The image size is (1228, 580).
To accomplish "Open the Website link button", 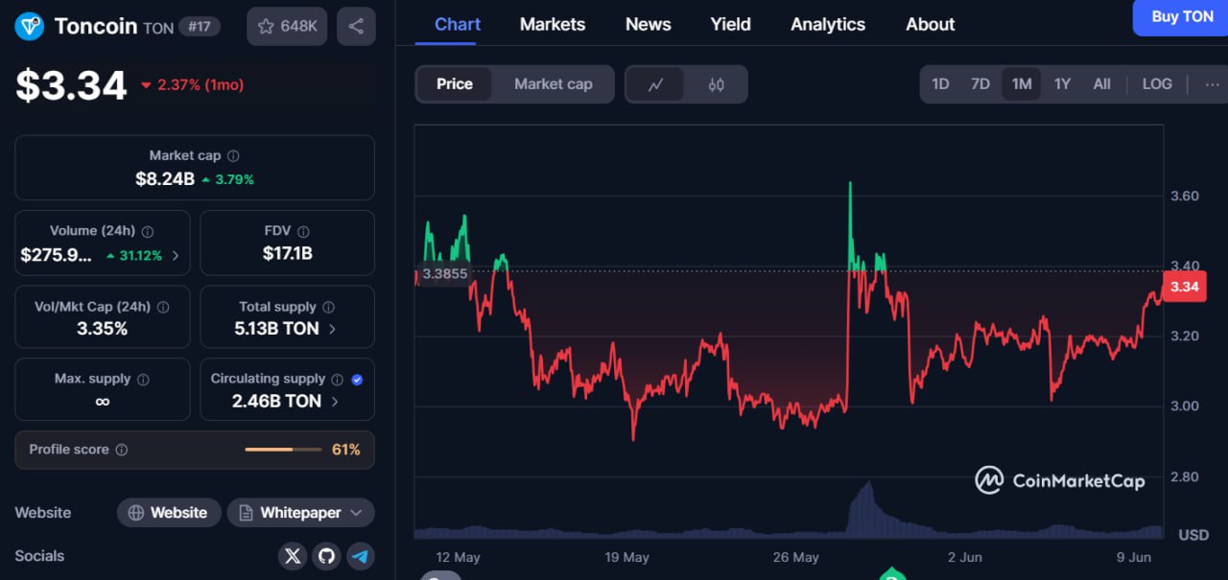I will [169, 513].
